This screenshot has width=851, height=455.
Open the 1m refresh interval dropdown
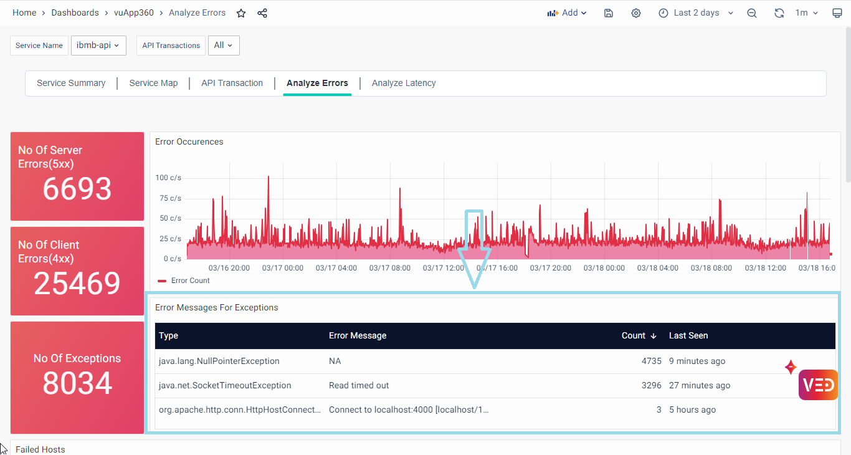[x=806, y=13]
